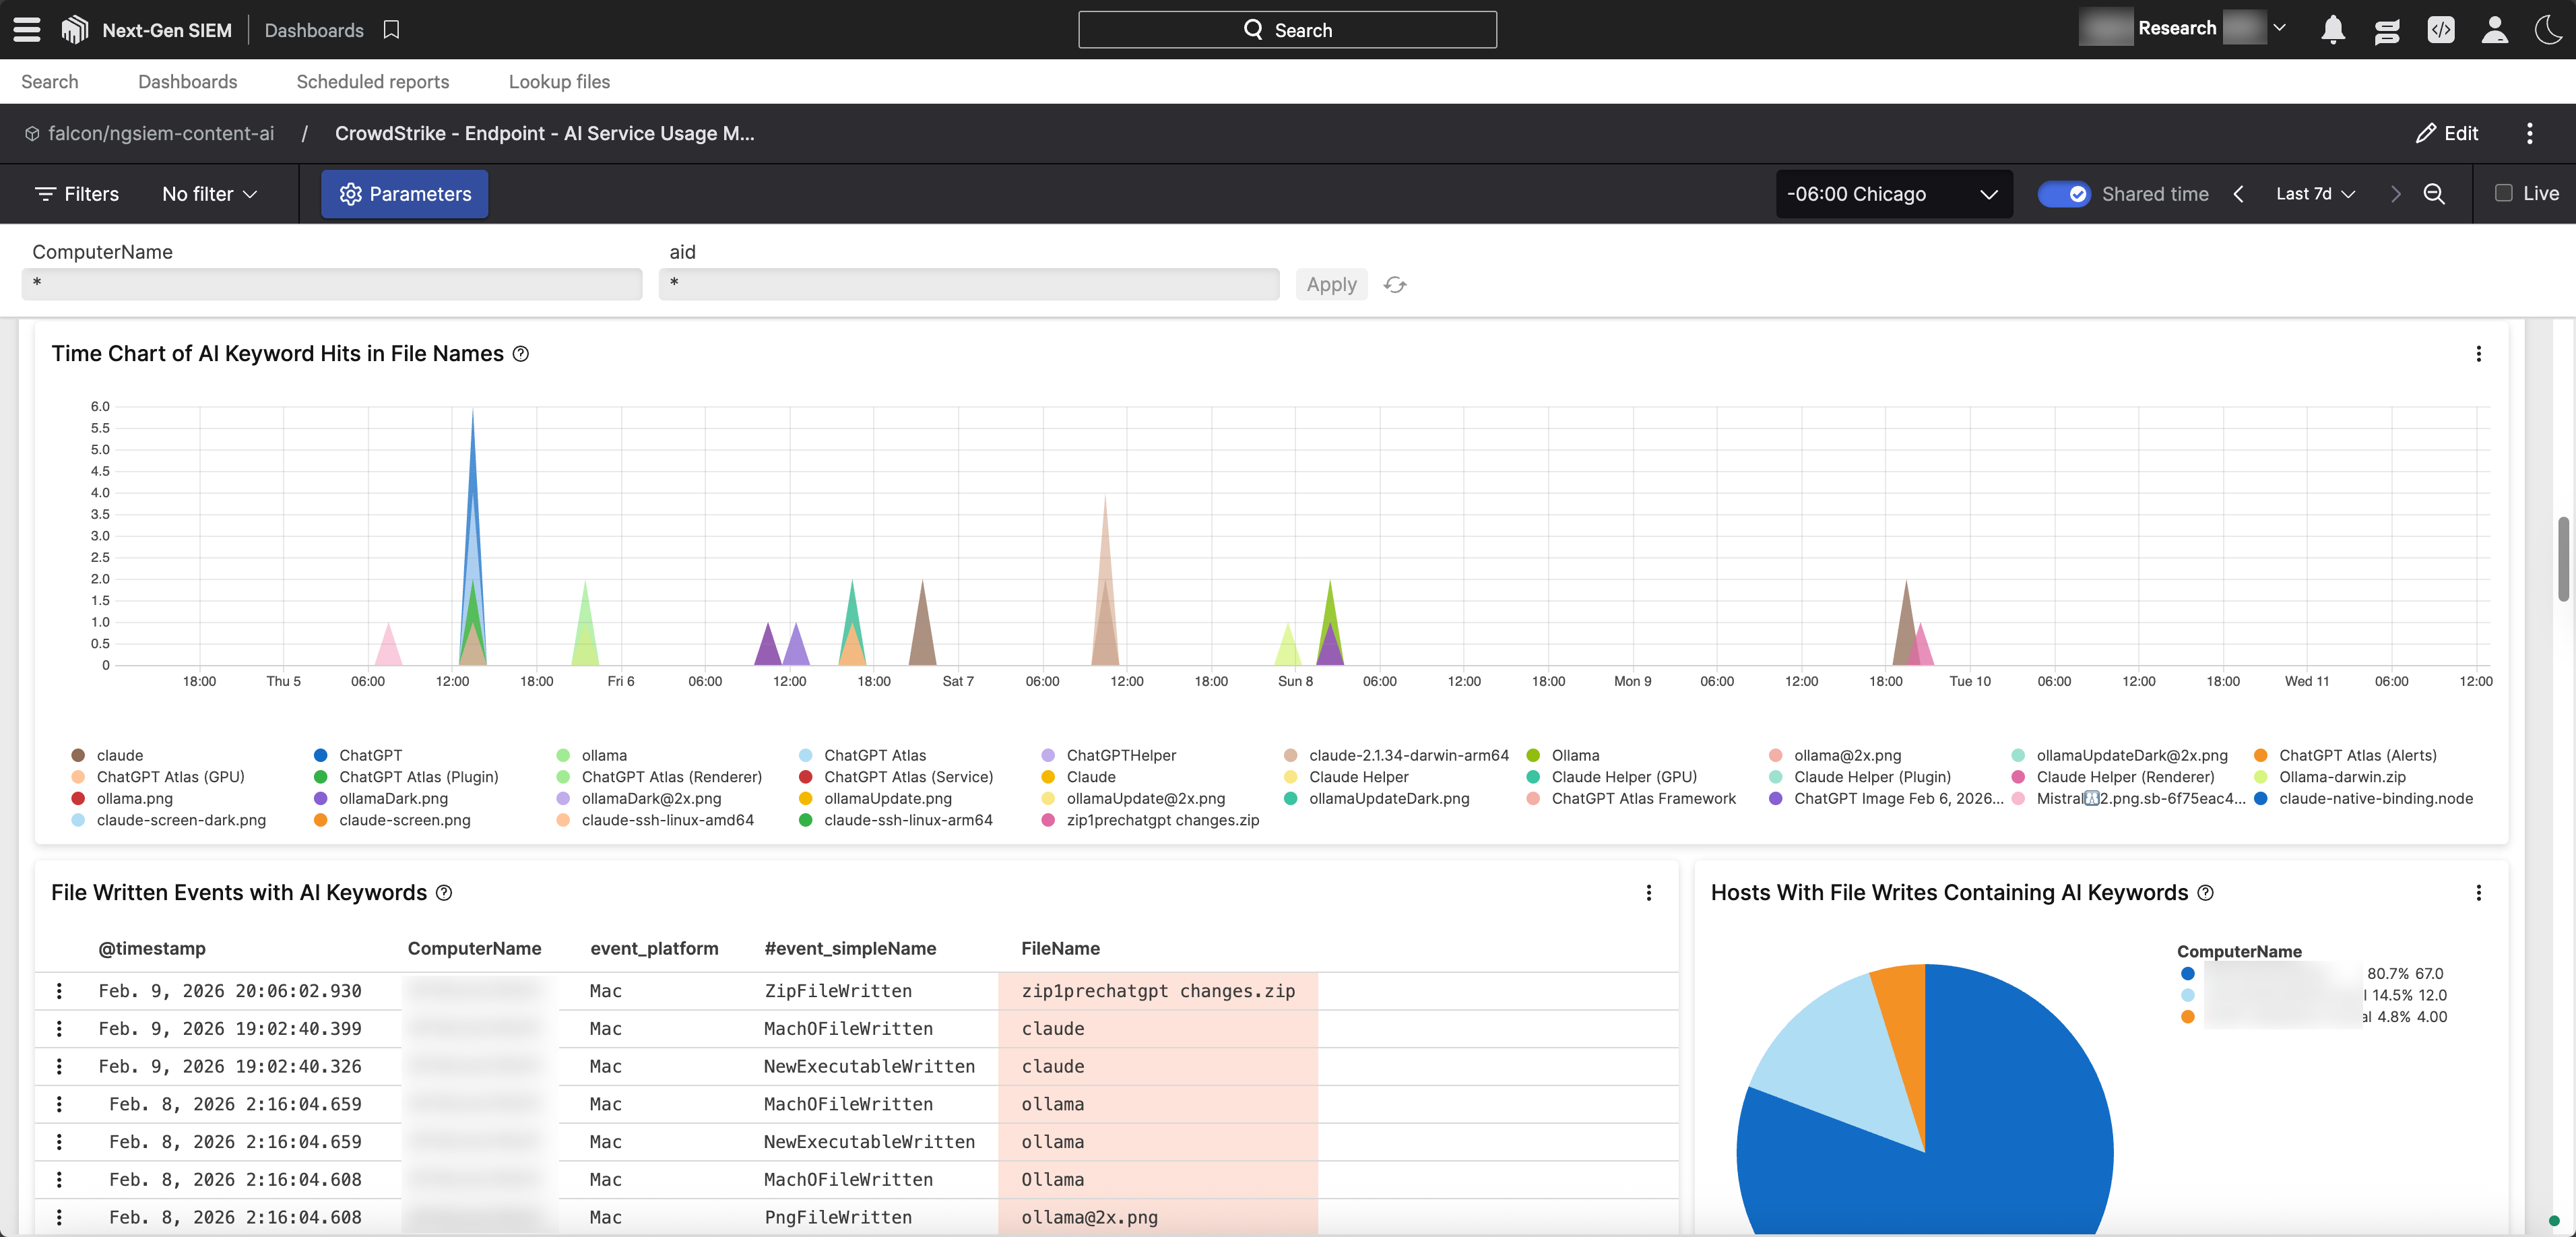This screenshot has width=2576, height=1237.
Task: Sort by FileName column header
Action: 1060,948
